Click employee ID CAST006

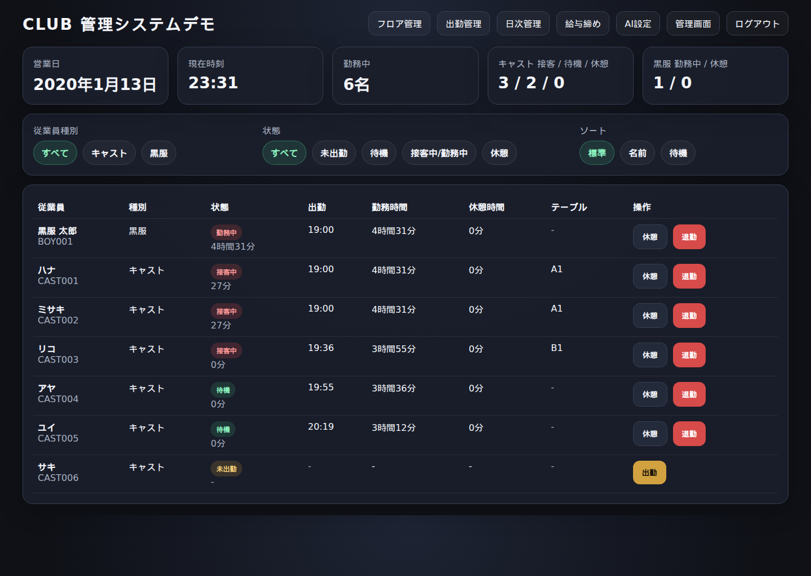point(58,478)
